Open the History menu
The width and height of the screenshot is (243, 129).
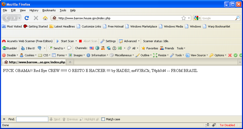(x=34, y=10)
